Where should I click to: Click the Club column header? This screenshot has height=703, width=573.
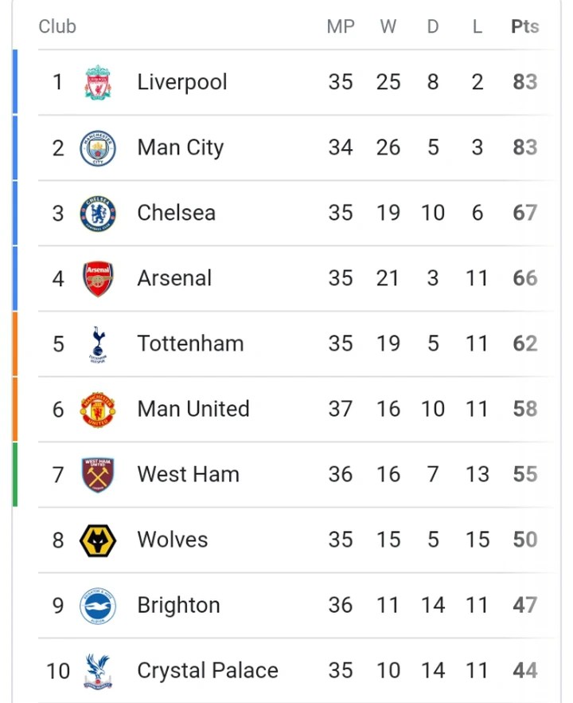click(57, 26)
